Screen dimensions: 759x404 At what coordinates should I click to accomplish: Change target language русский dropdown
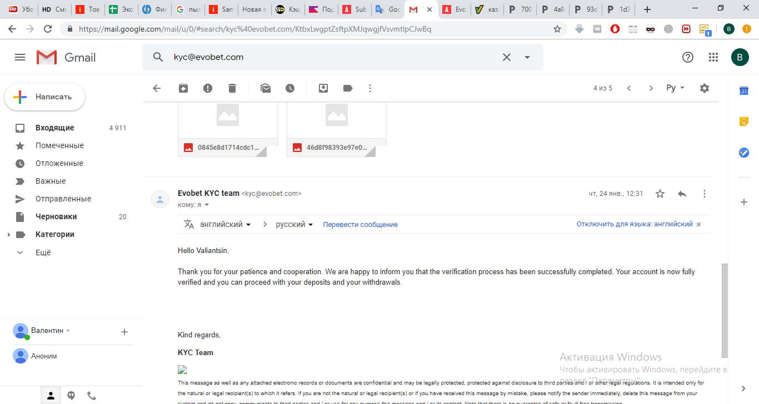click(x=295, y=225)
